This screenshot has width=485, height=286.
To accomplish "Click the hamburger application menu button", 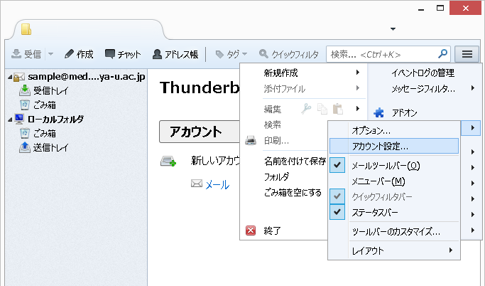I will point(467,54).
